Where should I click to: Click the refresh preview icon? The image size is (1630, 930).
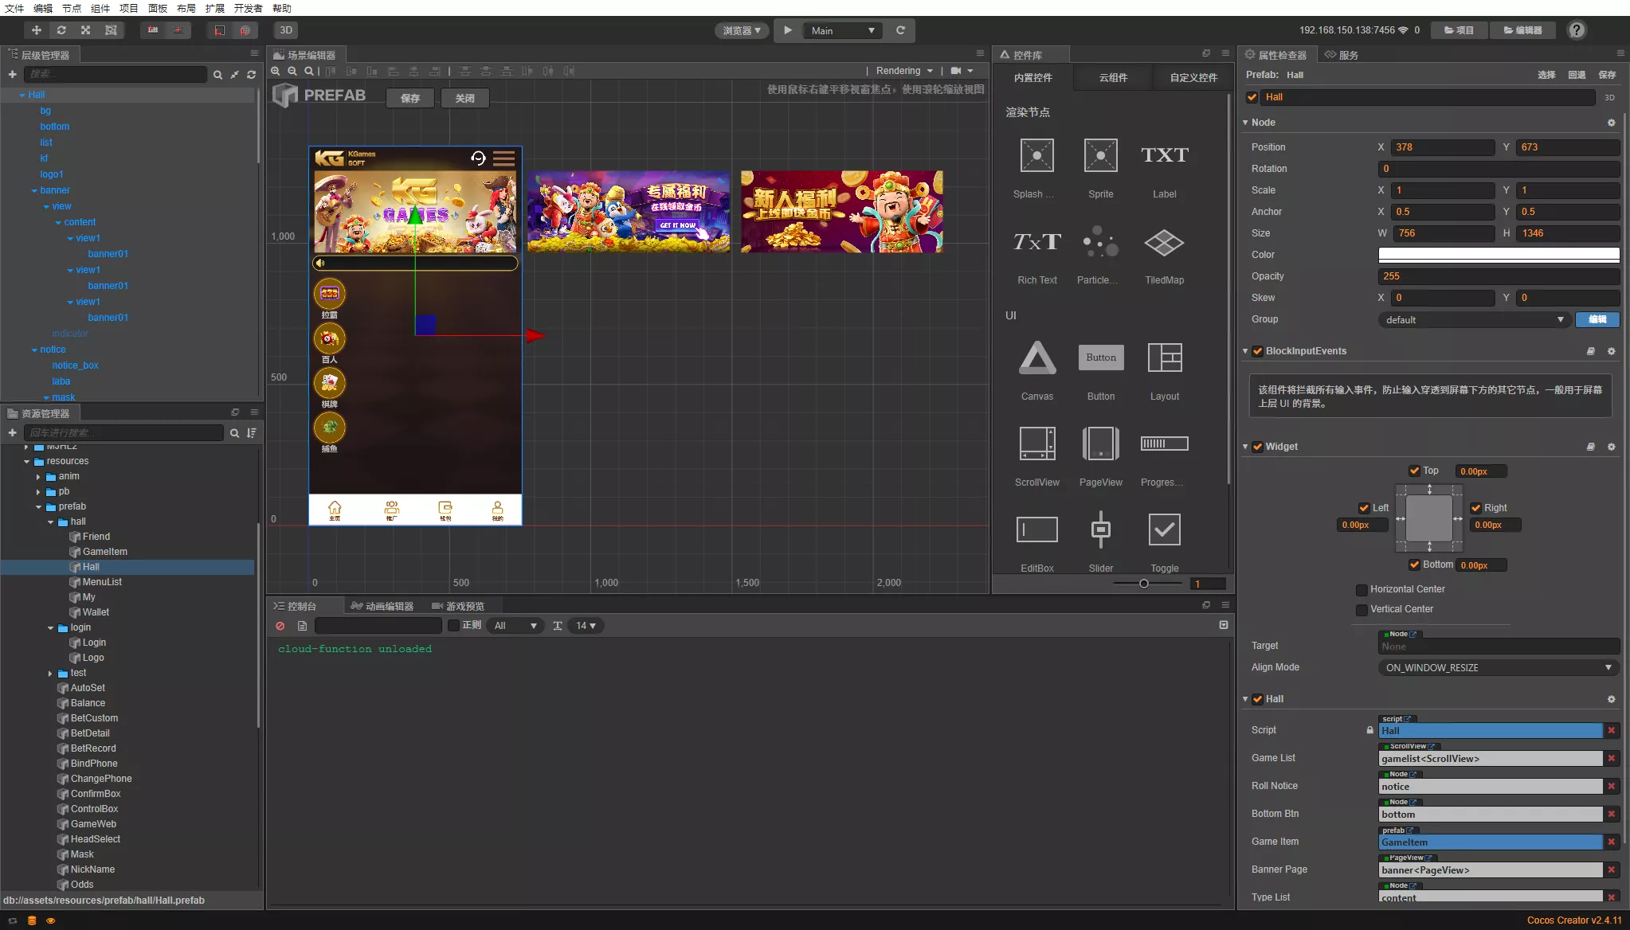point(900,30)
